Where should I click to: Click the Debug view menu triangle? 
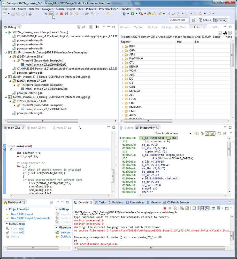[x=104, y=26]
